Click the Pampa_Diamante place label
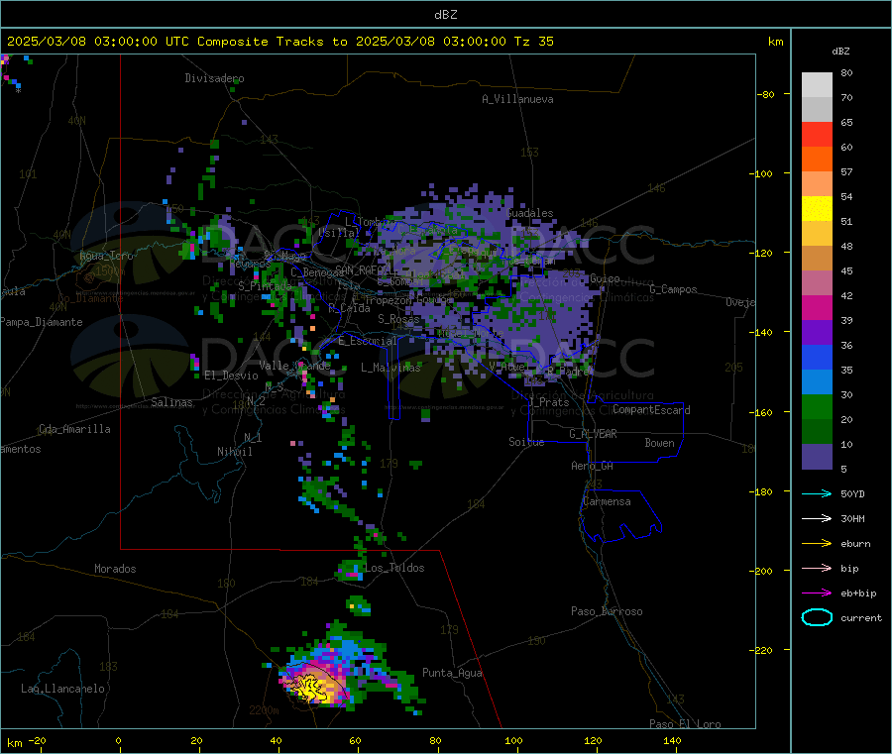Screen dimensions: 892x754 coord(41,322)
